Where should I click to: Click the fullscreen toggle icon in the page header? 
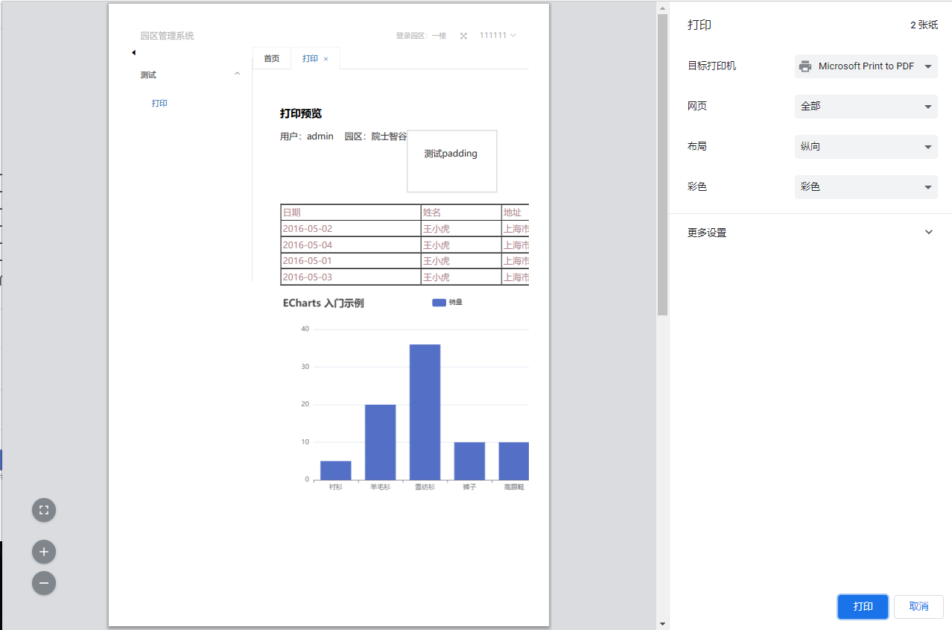464,35
